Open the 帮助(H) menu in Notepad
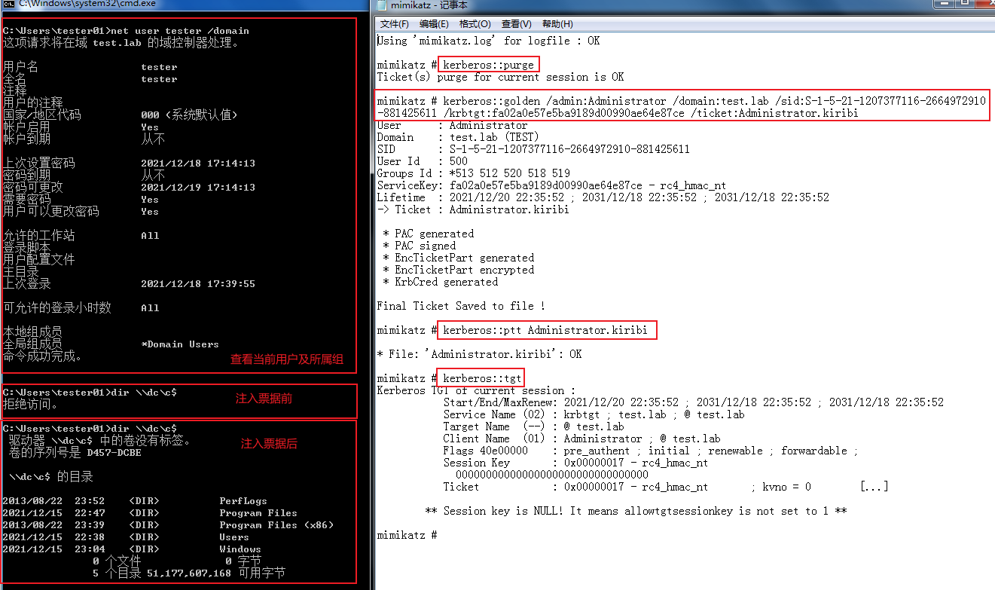 [x=557, y=24]
